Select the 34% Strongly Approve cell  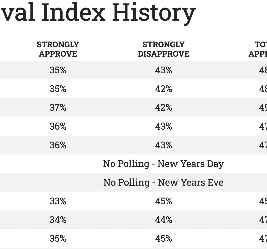[58, 220]
